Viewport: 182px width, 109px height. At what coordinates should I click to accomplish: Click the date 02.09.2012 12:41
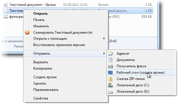coord(75,5)
